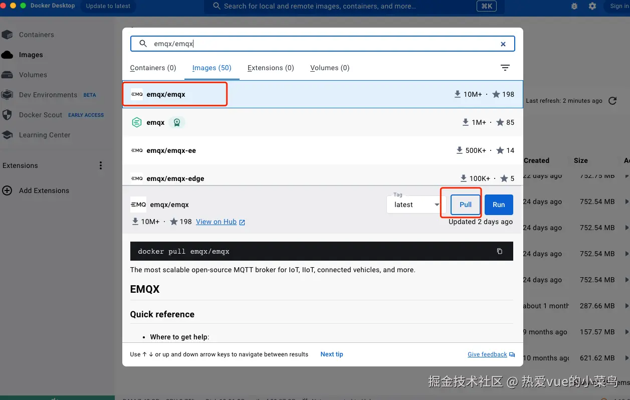The height and width of the screenshot is (400, 630).
Task: Select the emqx/emqx search result
Action: point(323,94)
